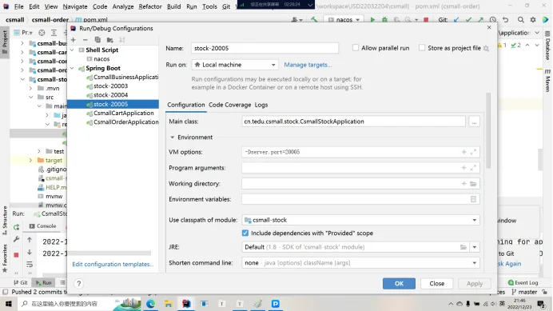553x311 pixels.
Task: Browse JRE location with folder icon
Action: pos(463,247)
